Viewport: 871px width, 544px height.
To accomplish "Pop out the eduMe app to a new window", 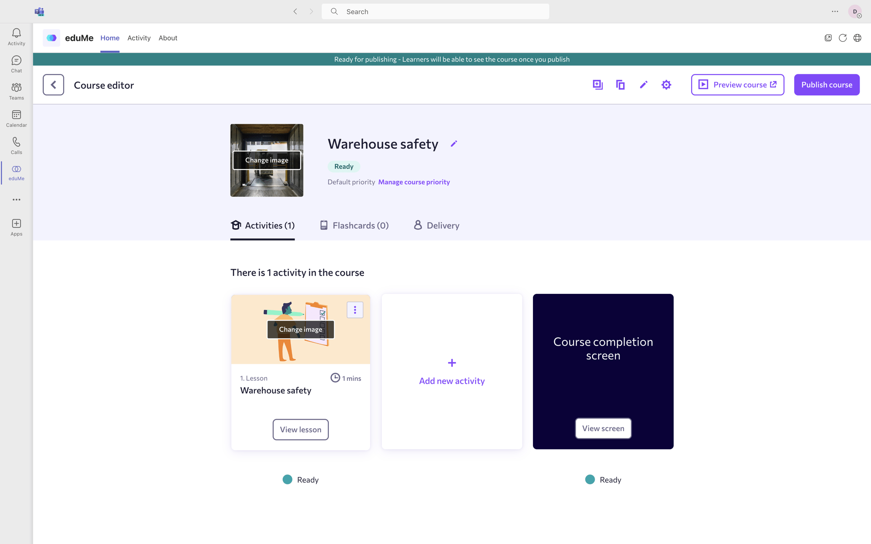I will (x=828, y=38).
